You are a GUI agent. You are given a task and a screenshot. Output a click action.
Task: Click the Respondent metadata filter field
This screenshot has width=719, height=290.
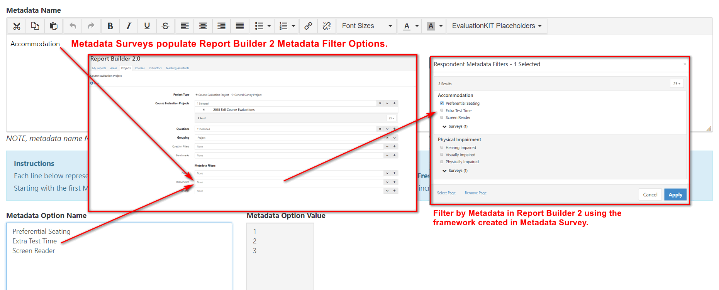[x=289, y=182]
